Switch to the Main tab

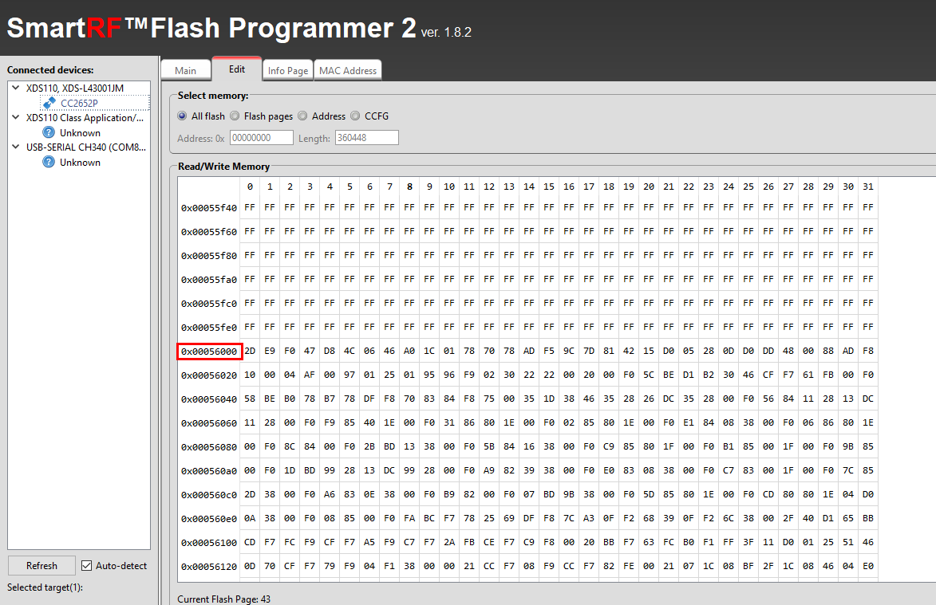coord(186,70)
